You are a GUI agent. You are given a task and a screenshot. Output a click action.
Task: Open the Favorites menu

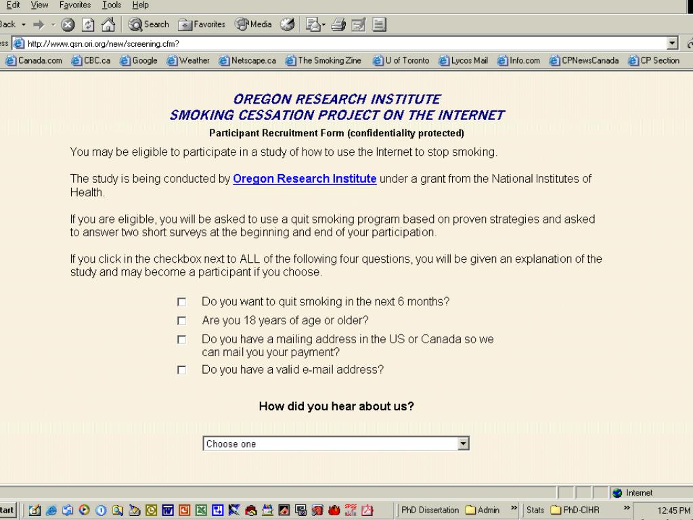pyautogui.click(x=75, y=5)
